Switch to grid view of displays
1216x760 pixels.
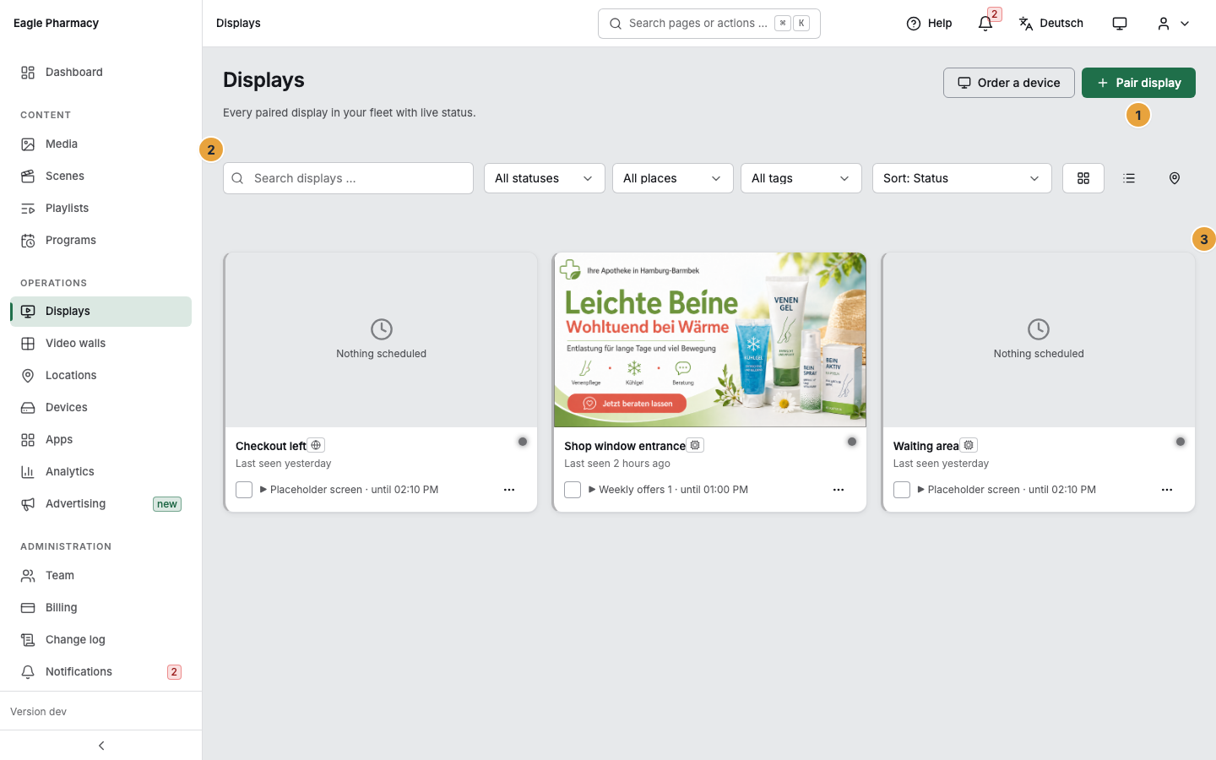(1083, 178)
